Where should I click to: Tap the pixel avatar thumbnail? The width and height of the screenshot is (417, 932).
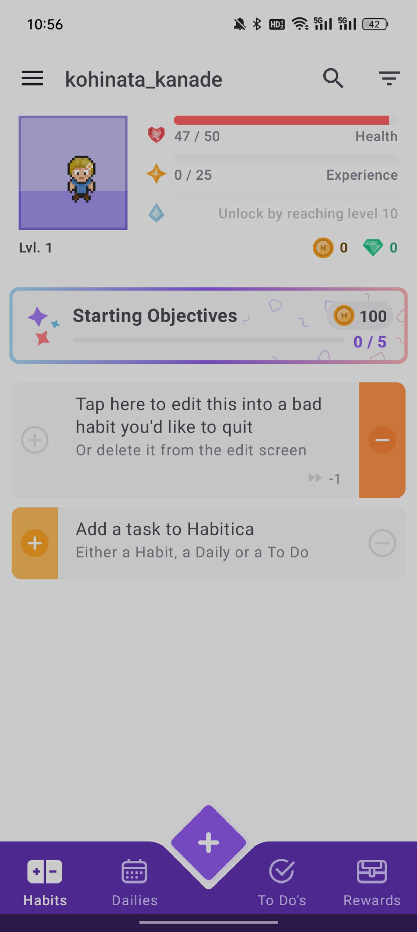(73, 173)
